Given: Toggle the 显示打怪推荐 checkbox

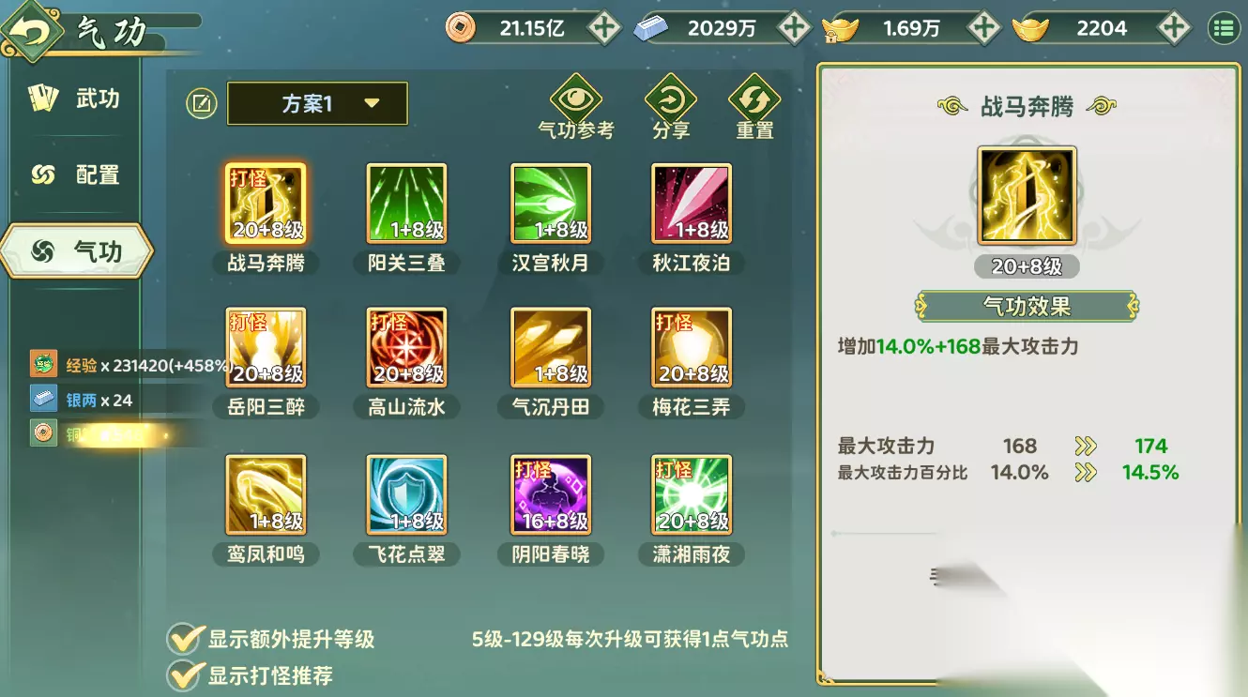Looking at the screenshot, I should [184, 674].
